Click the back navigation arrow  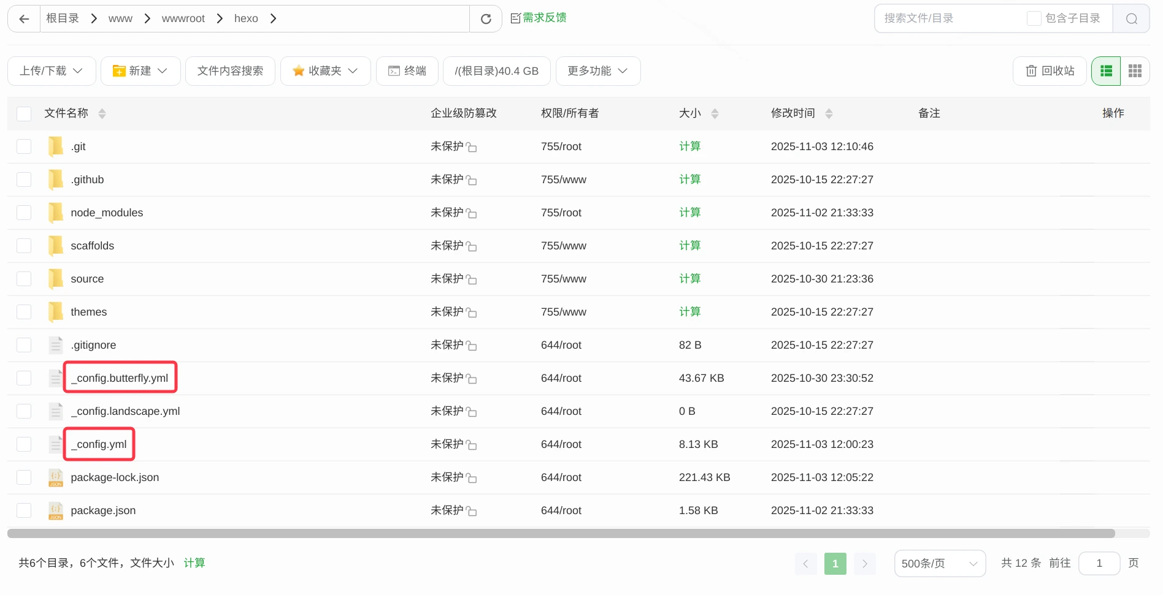[x=23, y=18]
